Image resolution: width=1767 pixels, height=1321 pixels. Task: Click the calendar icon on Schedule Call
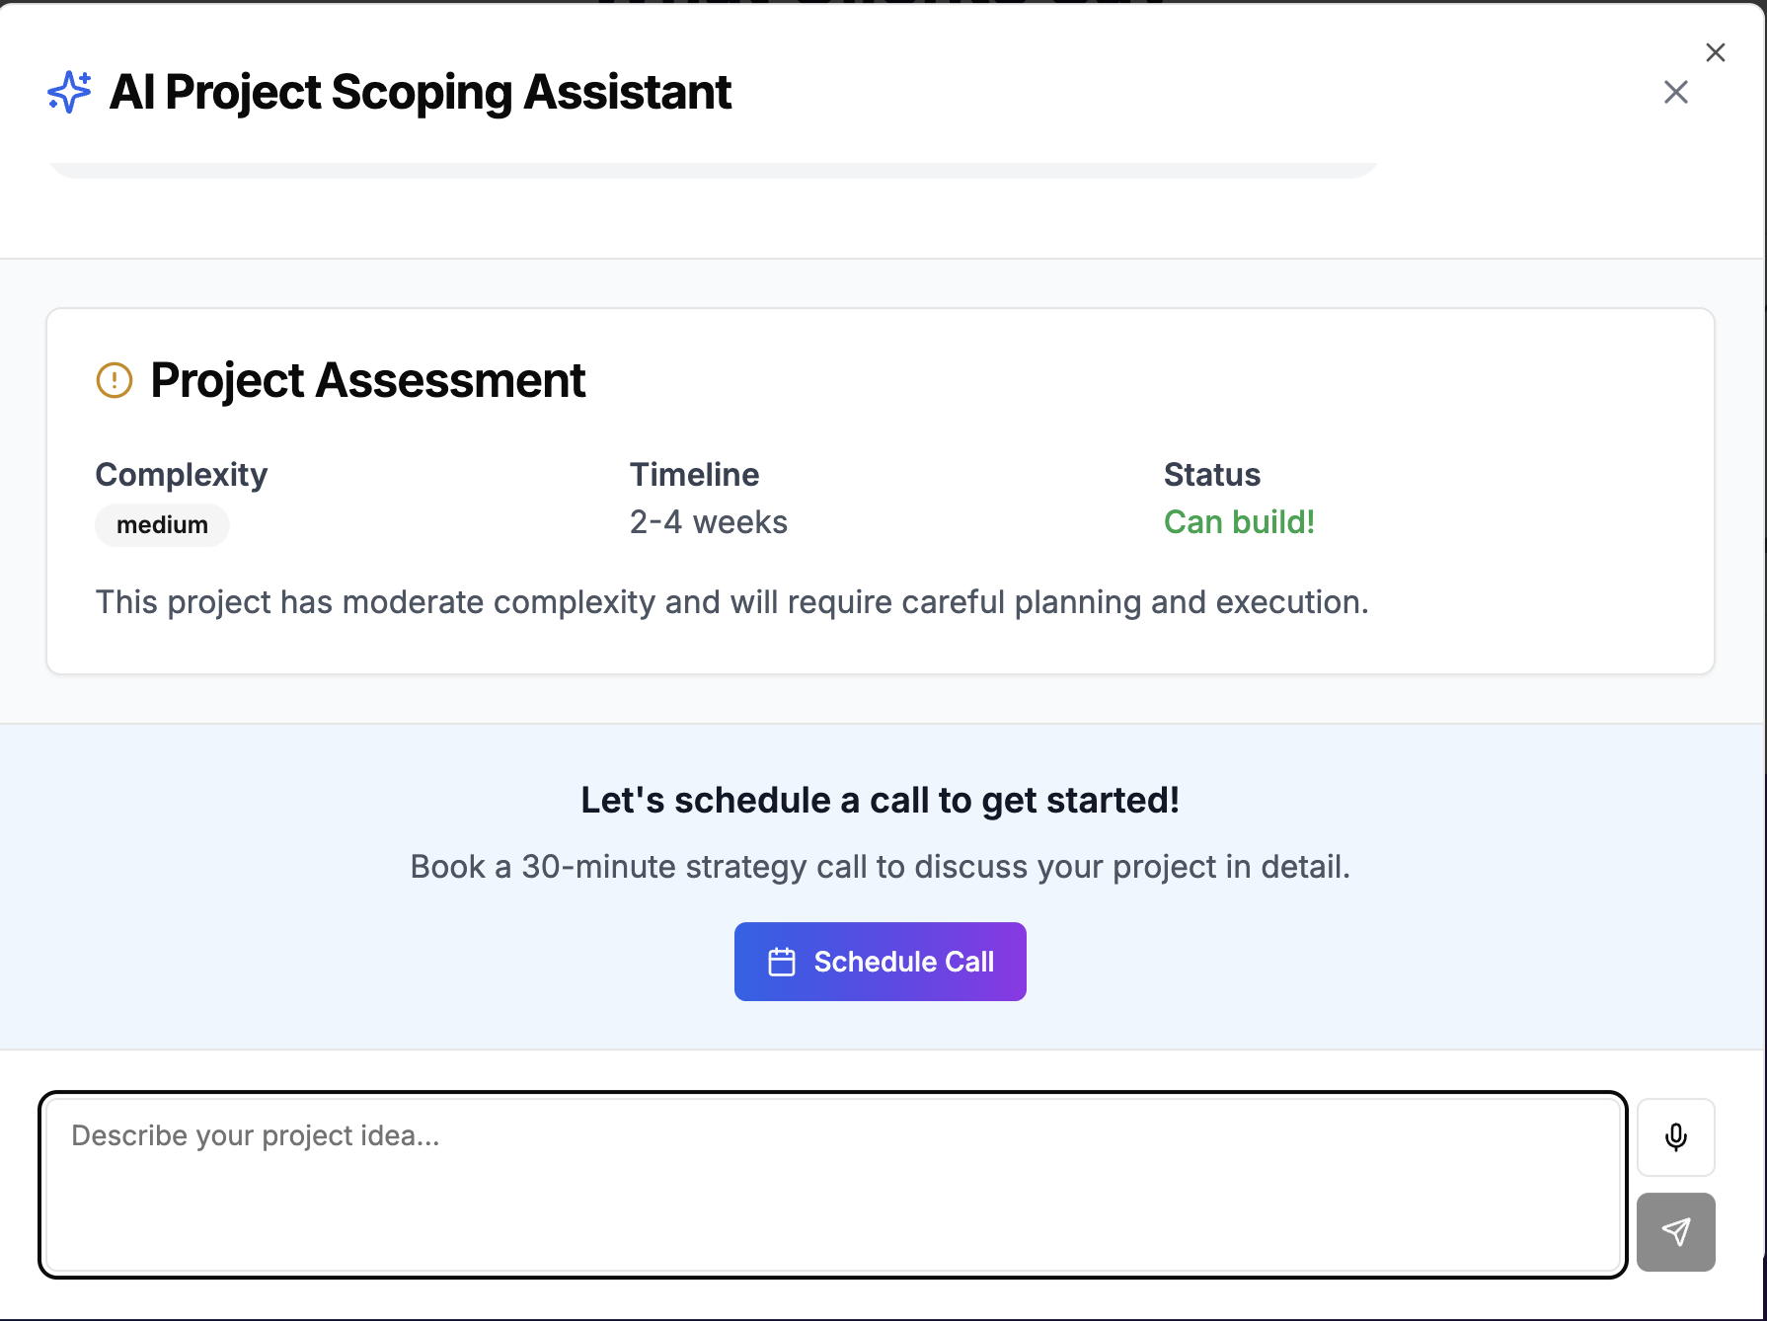(782, 962)
